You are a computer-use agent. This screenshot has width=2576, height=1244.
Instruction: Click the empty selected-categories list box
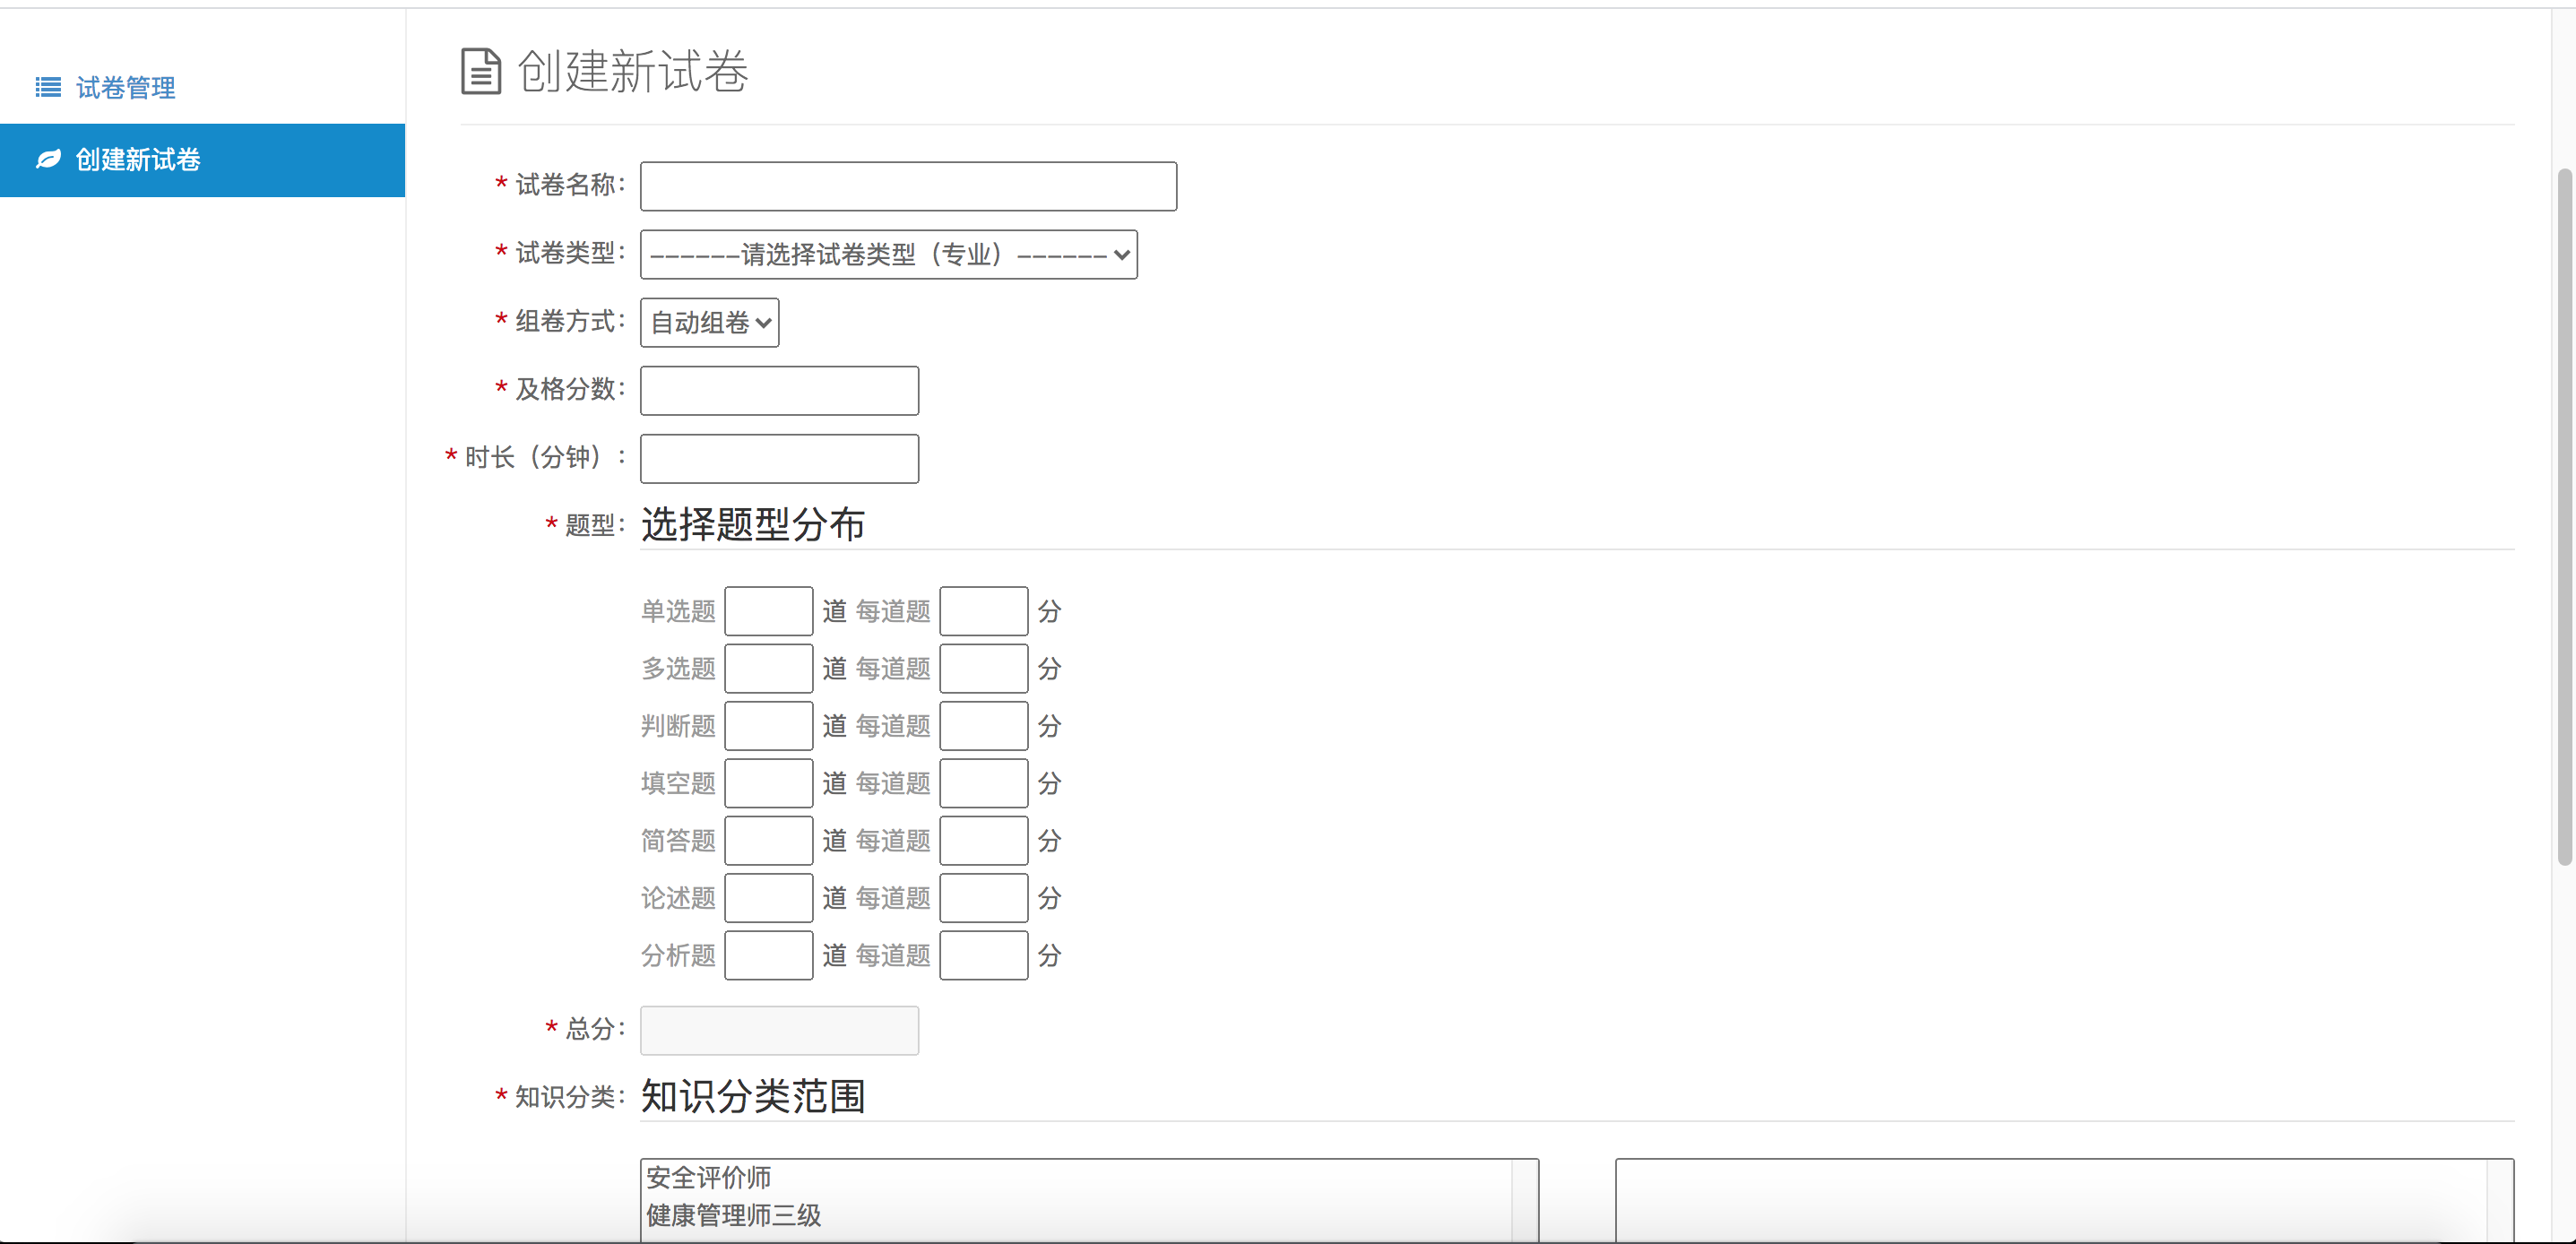2064,1201
